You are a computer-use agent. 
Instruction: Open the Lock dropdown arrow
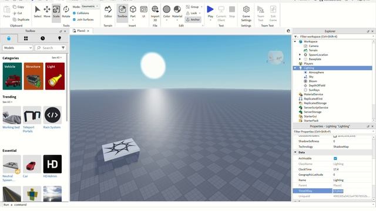pos(200,13)
